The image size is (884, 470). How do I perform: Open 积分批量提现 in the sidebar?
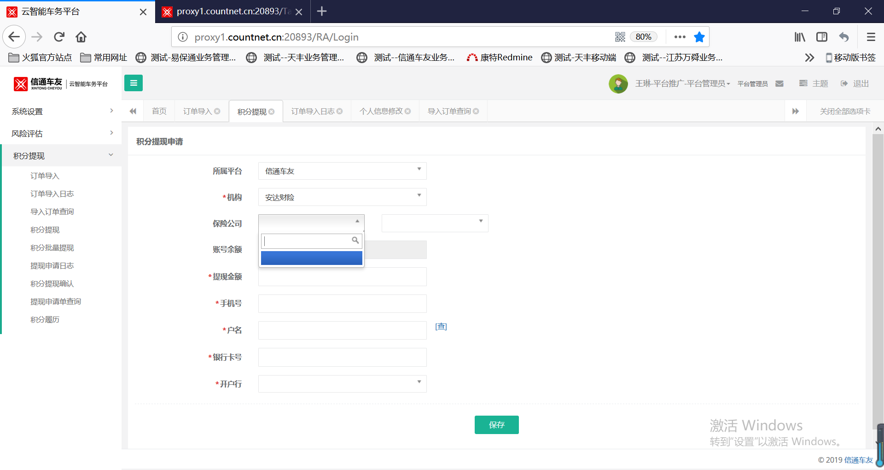point(52,247)
